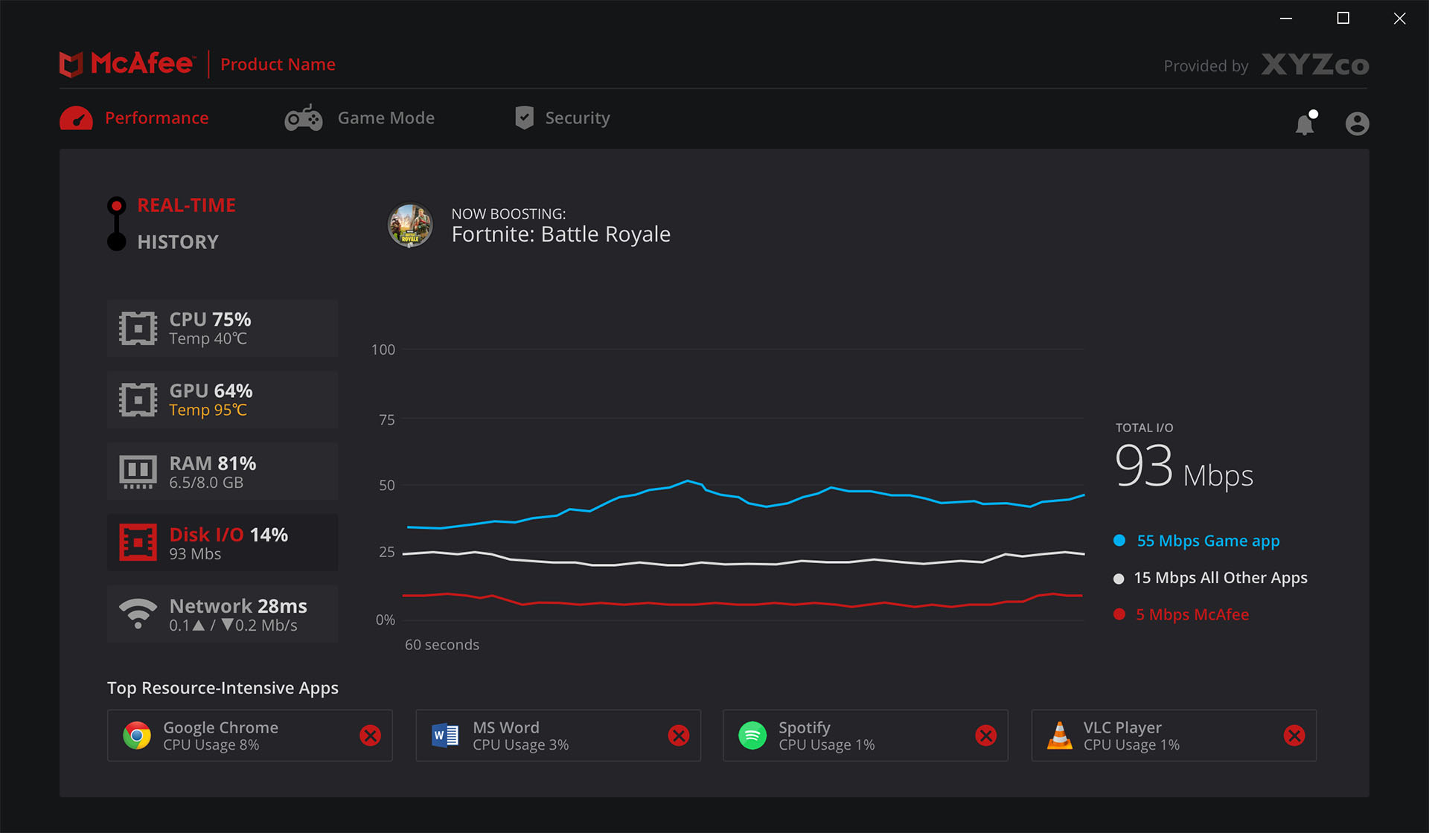Viewport: 1429px width, 833px height.
Task: Click the Spotify app name
Action: point(805,727)
